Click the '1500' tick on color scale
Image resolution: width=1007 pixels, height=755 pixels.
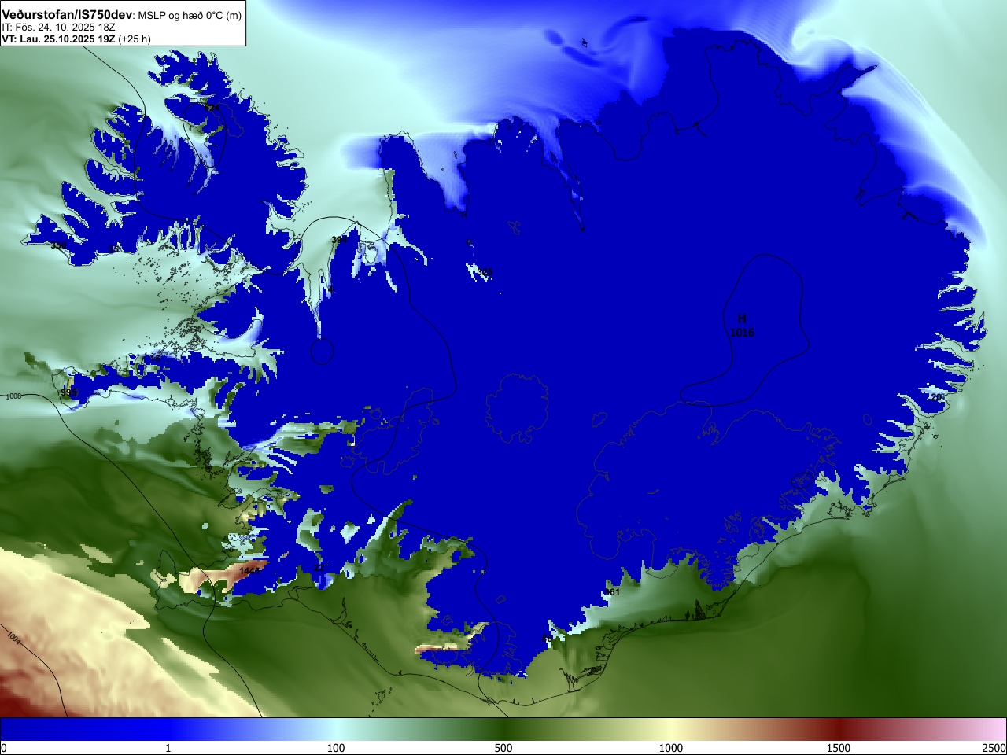point(839,748)
